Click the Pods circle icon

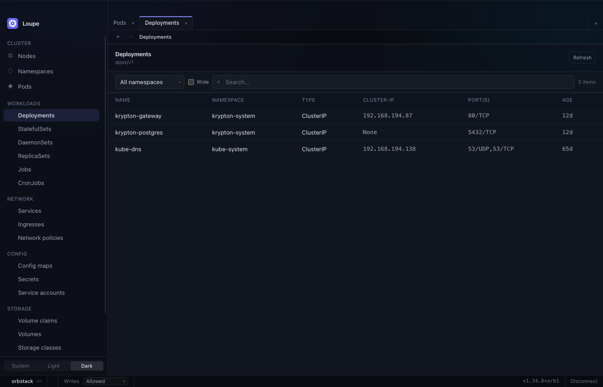coord(10,86)
